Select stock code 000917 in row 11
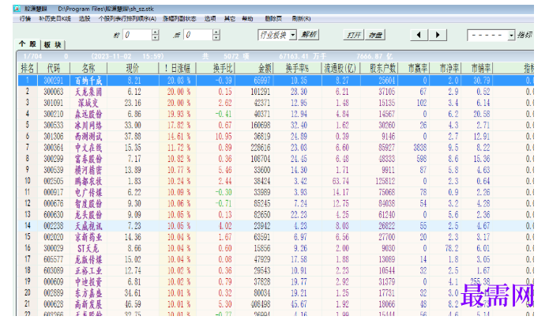Image resolution: width=549 pixels, height=320 pixels. click(54, 193)
